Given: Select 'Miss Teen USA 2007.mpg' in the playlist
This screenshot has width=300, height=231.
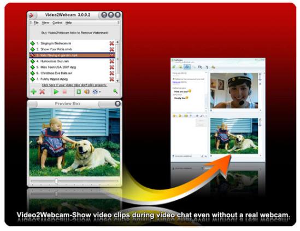Looking at the screenshot, I should [72, 67].
